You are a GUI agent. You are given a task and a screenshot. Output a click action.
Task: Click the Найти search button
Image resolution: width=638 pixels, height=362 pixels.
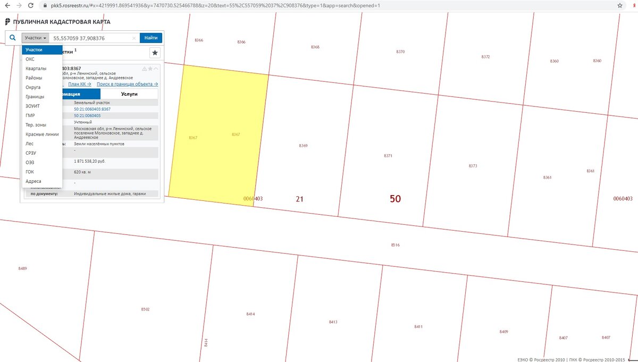[x=151, y=38]
